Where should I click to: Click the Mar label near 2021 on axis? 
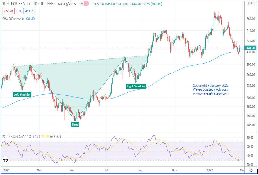(x=39, y=170)
